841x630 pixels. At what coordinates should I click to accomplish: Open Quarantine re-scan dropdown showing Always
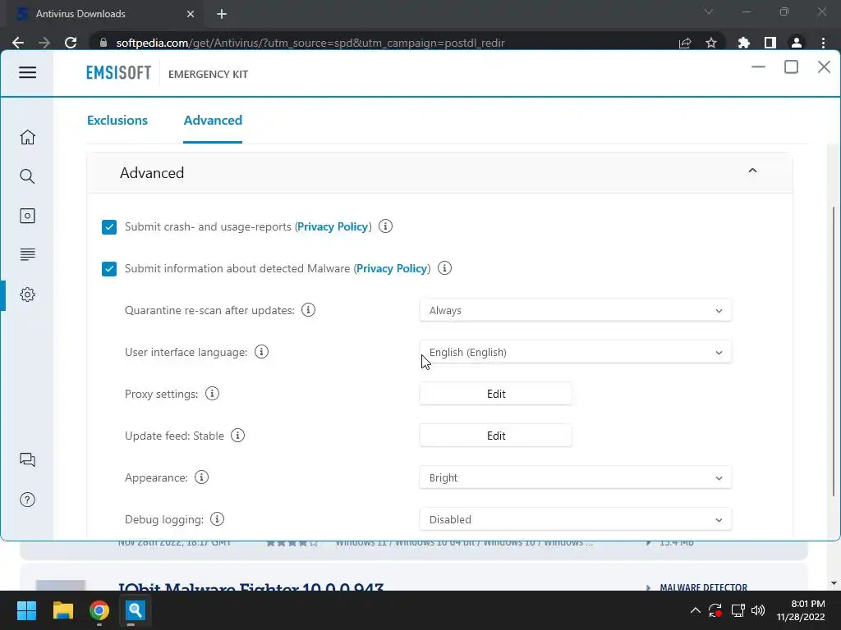[x=575, y=310]
